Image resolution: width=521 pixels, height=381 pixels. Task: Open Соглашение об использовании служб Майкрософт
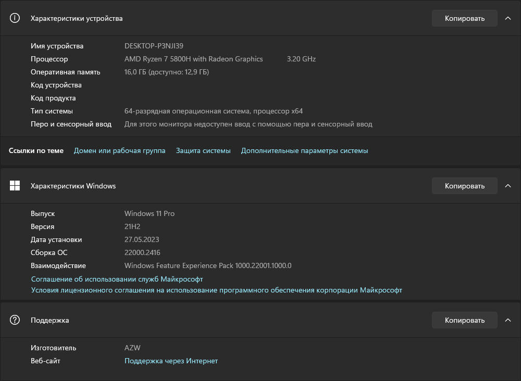pos(117,280)
